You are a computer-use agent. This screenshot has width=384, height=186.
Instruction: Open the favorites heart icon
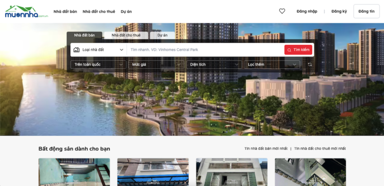[282, 11]
